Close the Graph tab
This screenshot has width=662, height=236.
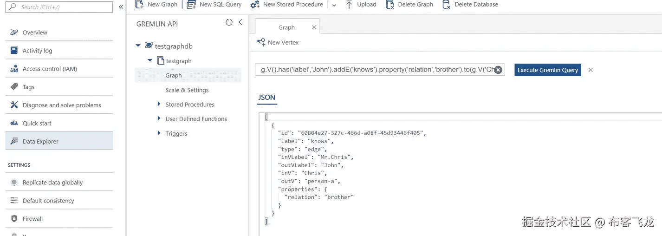314,27
